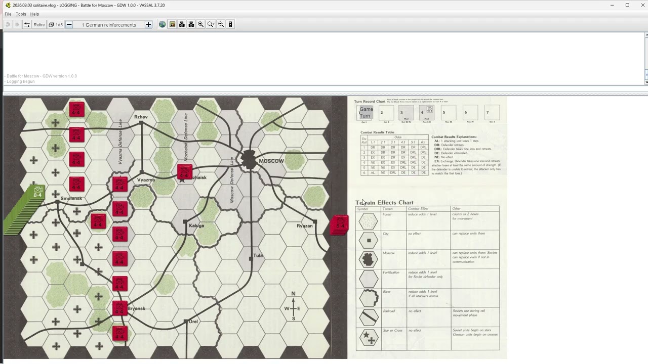Select the Game Turn marker
The height and width of the screenshot is (364, 648).
[366, 112]
